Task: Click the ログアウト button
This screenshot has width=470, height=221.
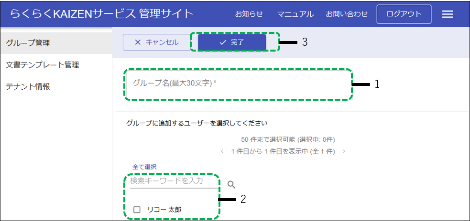Action: pos(404,14)
